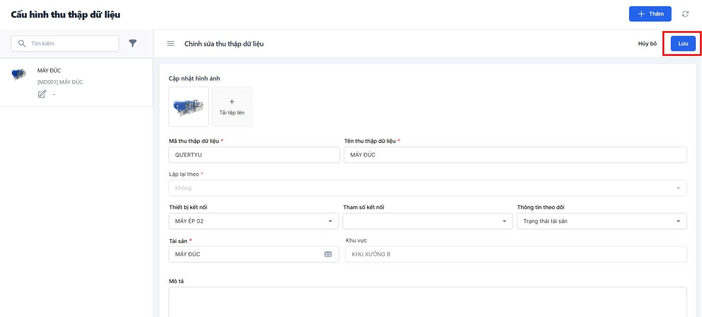702x317 pixels.
Task: Select the MÁY ĐÚC list item thumbnail
Action: click(19, 74)
